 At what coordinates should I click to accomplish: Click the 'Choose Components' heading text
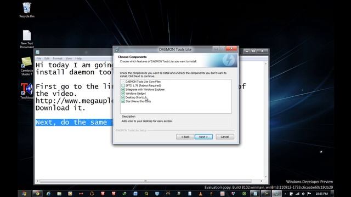tap(132, 57)
